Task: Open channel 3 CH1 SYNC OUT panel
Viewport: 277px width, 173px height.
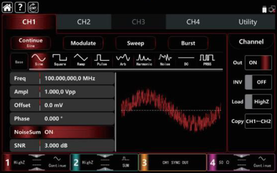Action: tap(173, 162)
